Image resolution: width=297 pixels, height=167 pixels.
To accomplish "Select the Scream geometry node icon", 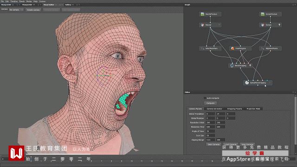I will click(263, 25).
